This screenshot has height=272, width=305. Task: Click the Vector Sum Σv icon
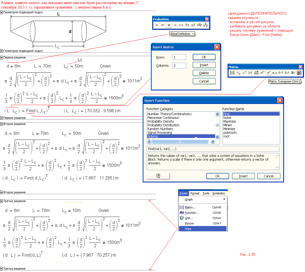click(x=293, y=73)
